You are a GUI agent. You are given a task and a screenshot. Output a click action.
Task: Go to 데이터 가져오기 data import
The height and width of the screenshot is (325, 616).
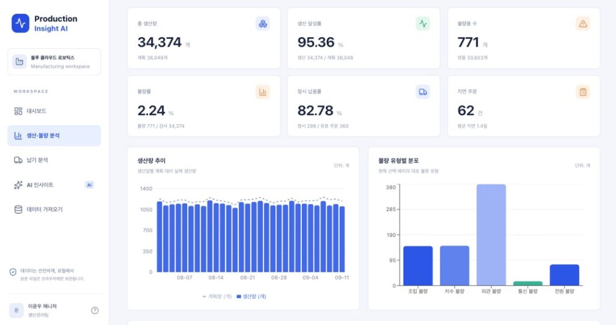tap(54, 210)
